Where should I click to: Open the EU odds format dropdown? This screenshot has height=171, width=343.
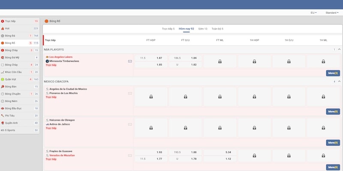(x=313, y=13)
